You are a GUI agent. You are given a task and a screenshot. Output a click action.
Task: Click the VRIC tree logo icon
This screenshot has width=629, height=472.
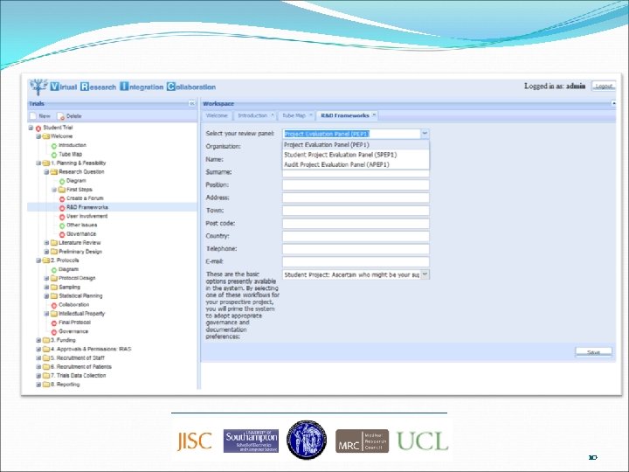tap(38, 87)
